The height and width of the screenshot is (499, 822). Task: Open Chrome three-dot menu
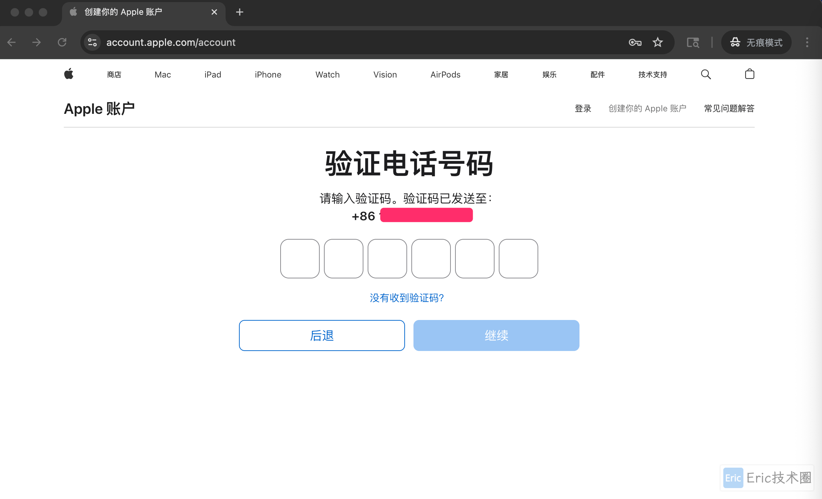coord(807,42)
